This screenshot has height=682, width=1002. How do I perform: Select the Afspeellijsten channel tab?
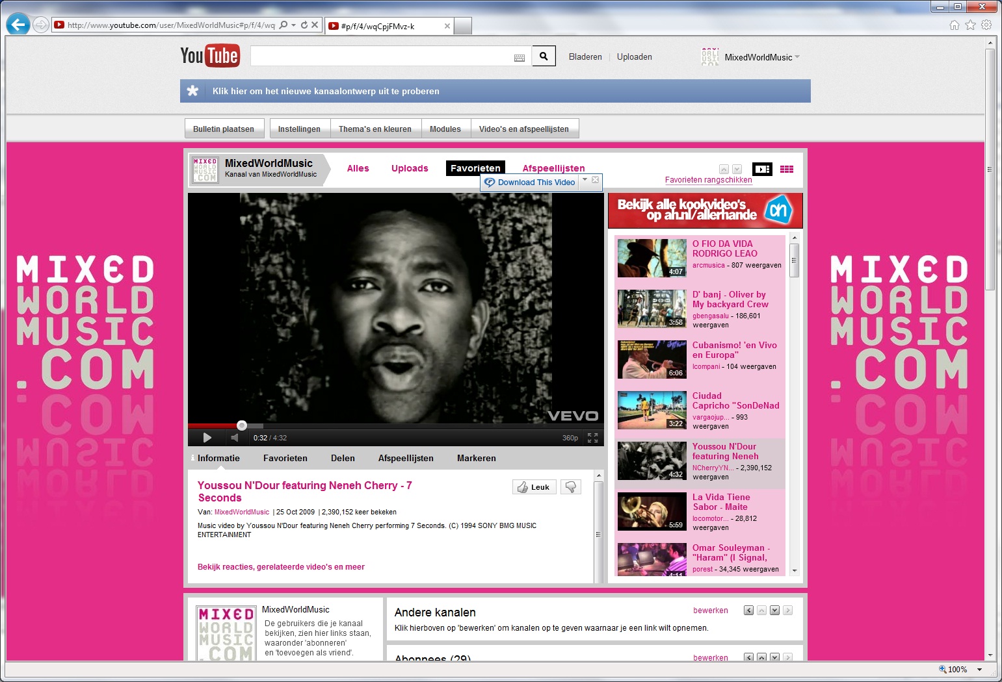[553, 168]
